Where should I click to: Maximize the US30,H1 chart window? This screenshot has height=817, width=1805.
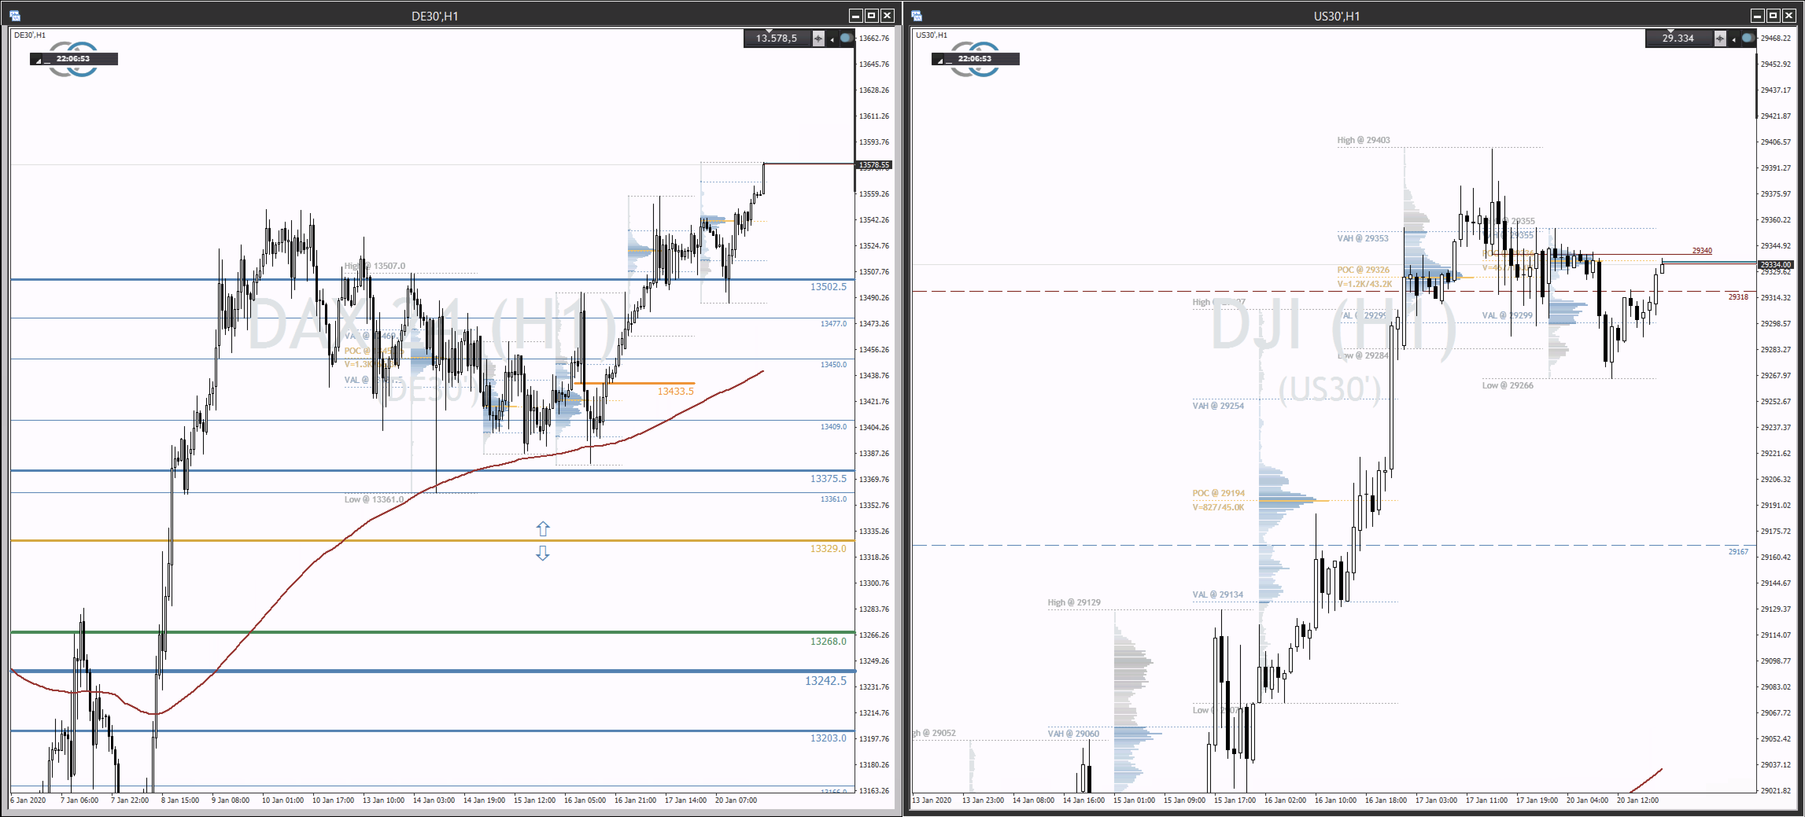[x=1773, y=15]
